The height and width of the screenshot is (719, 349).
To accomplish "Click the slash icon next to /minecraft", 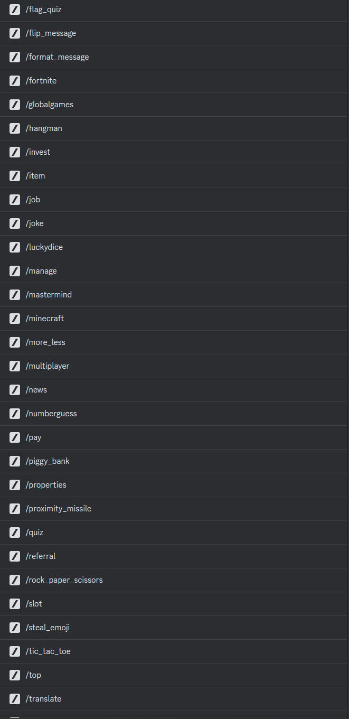I will coord(15,319).
